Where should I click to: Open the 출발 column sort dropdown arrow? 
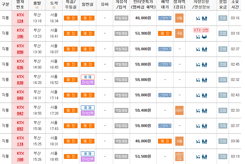click(x=37, y=8)
